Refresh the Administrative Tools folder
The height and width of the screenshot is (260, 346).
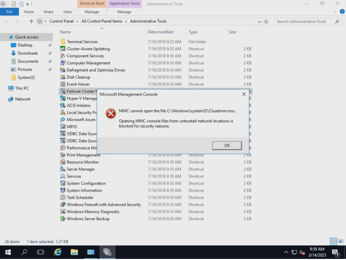tap(266, 22)
